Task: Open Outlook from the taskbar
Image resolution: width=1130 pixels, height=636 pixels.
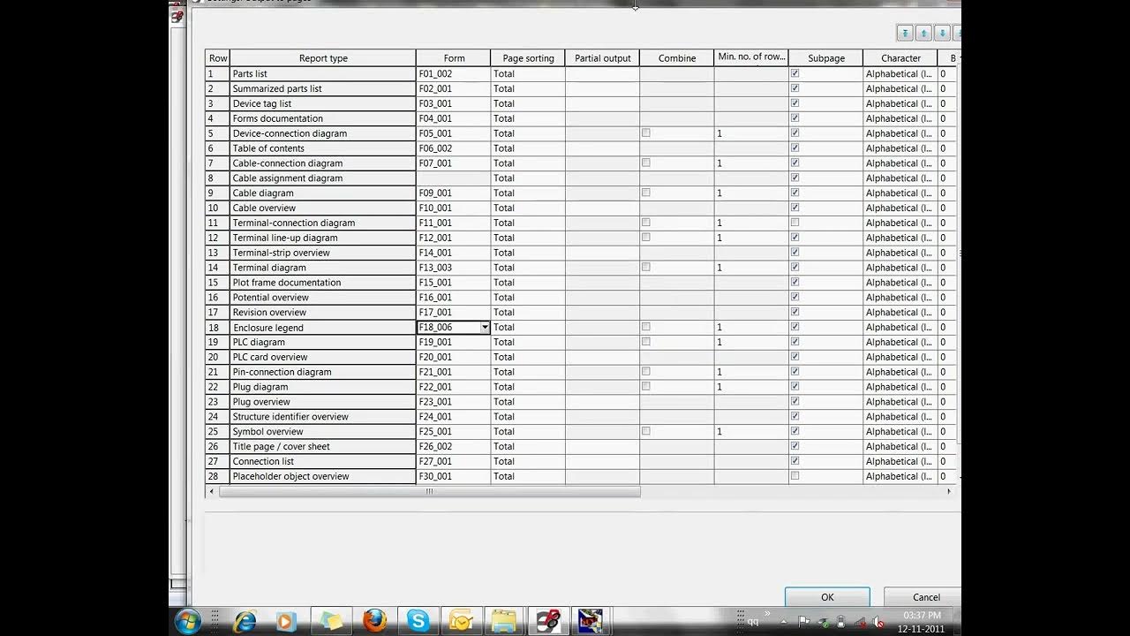Action: (461, 621)
